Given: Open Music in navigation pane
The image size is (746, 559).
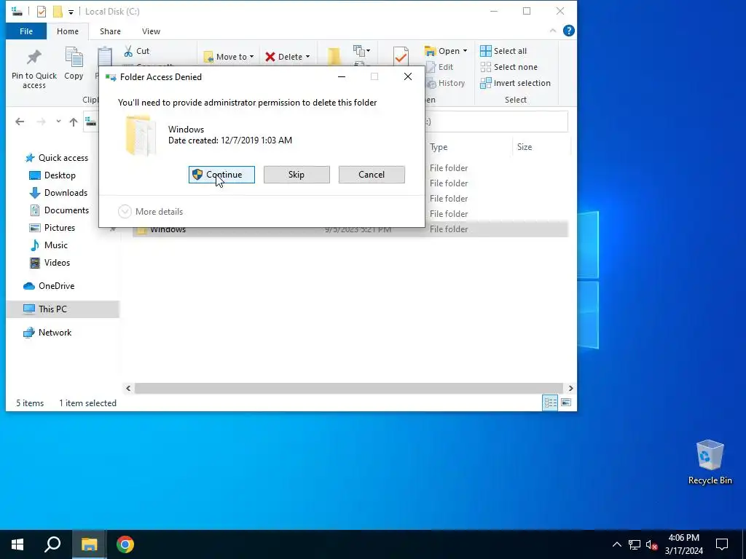Looking at the screenshot, I should click(x=49, y=245).
